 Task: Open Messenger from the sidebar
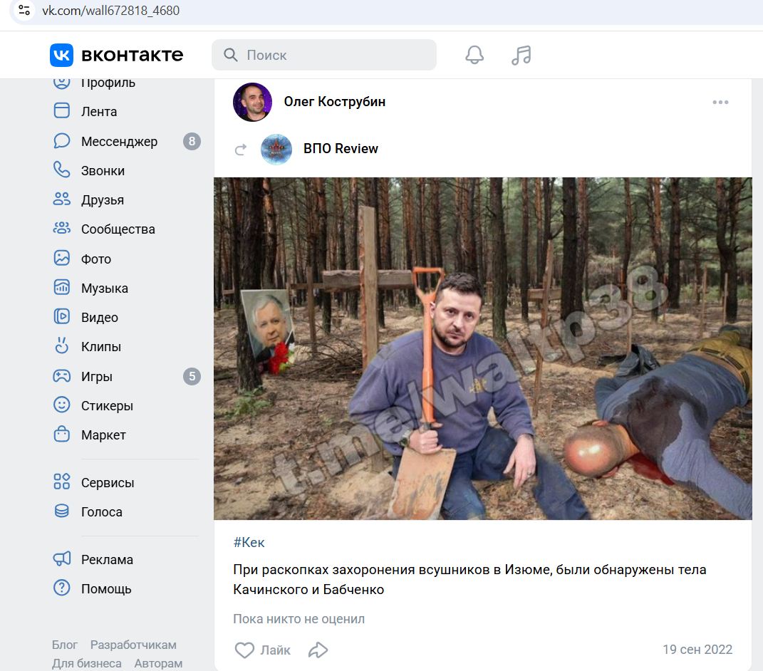coord(118,141)
